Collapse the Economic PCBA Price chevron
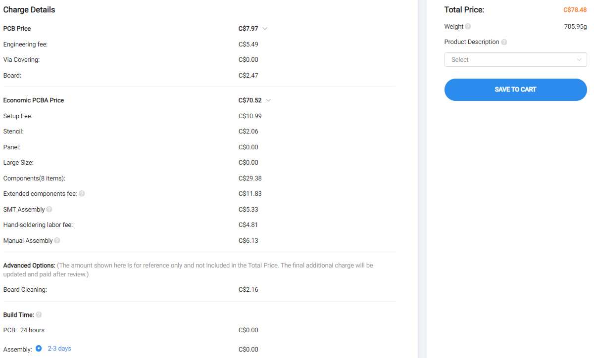This screenshot has height=358, width=594. (x=268, y=100)
